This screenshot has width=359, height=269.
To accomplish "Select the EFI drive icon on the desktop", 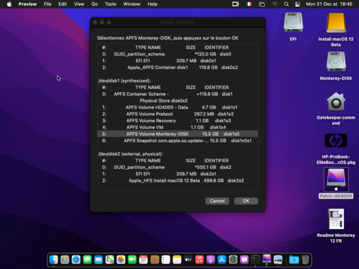I will pos(293,23).
